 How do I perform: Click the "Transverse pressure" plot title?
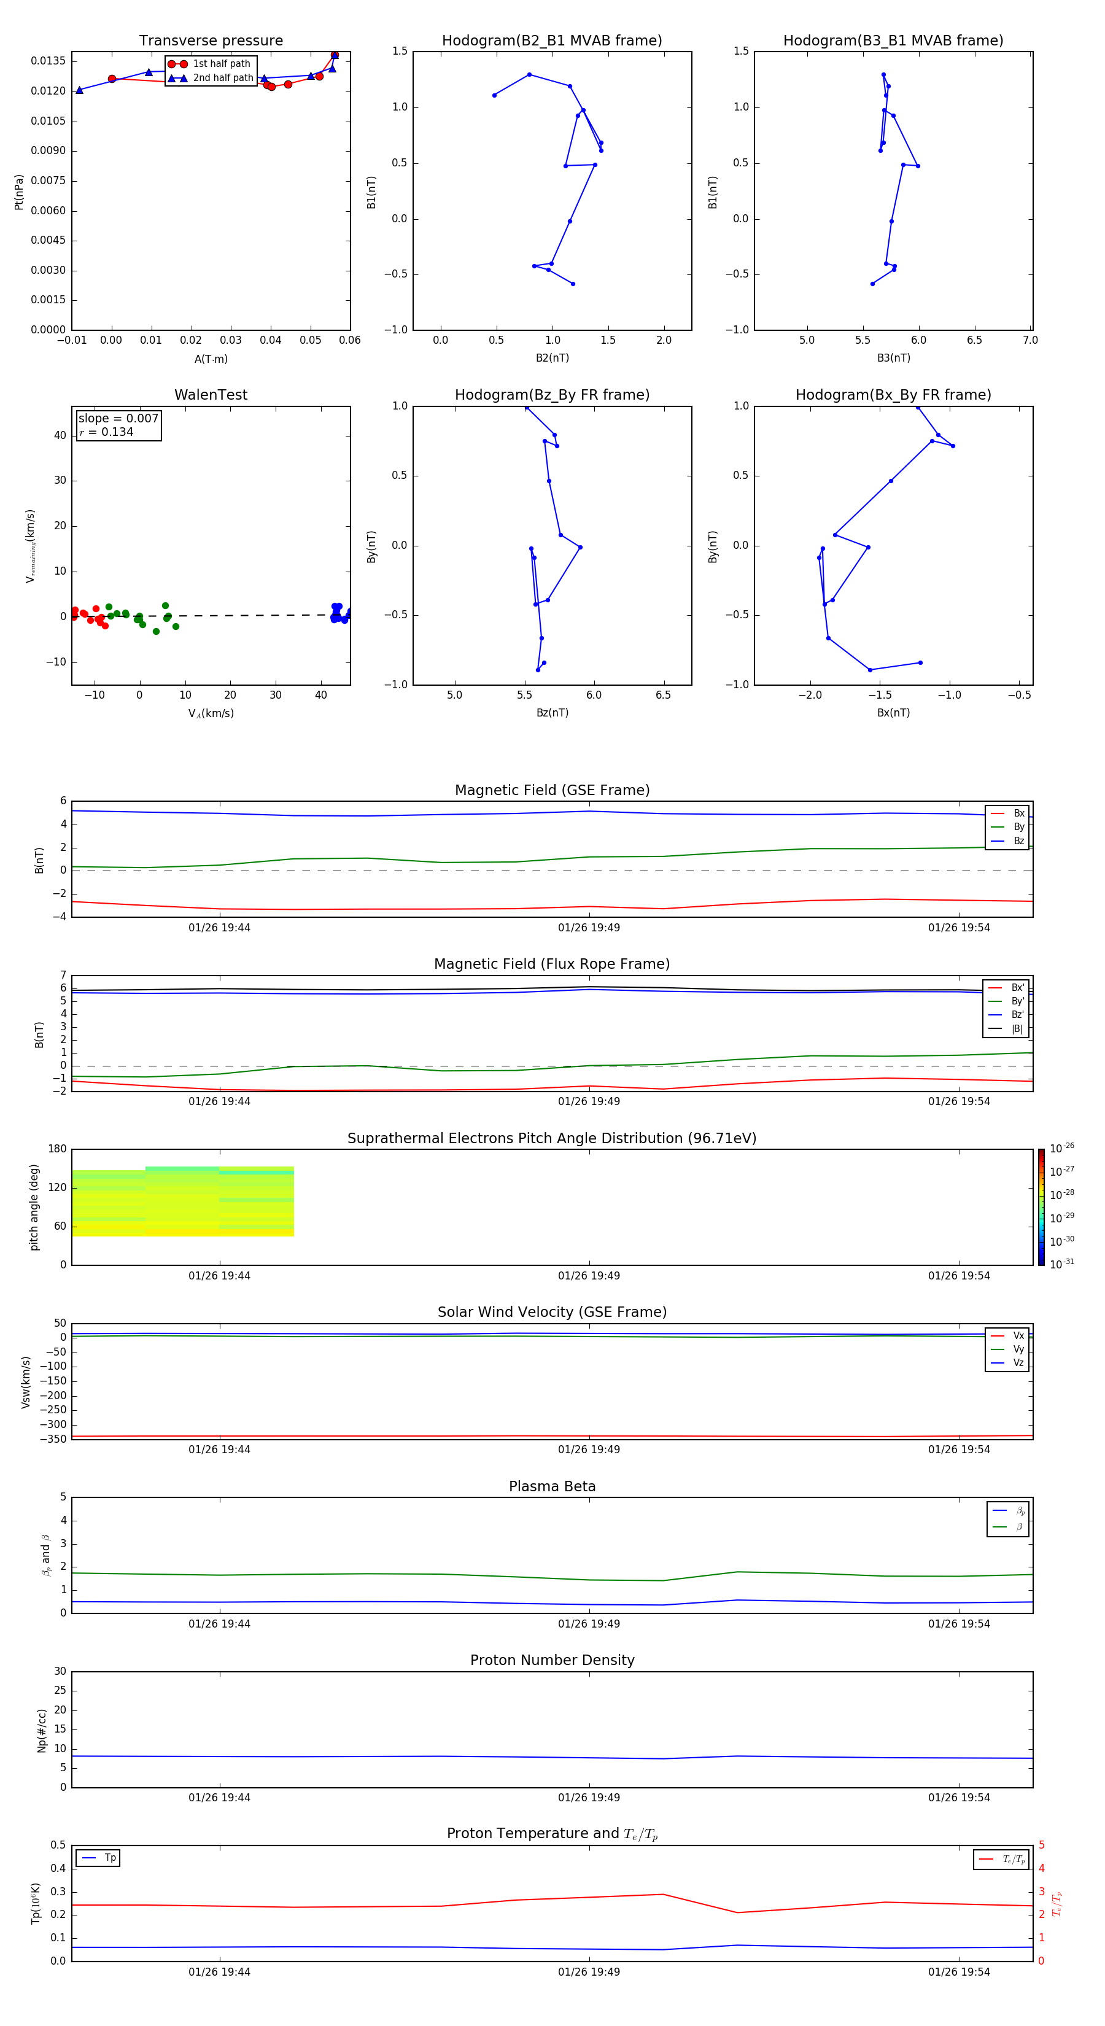pyautogui.click(x=211, y=41)
